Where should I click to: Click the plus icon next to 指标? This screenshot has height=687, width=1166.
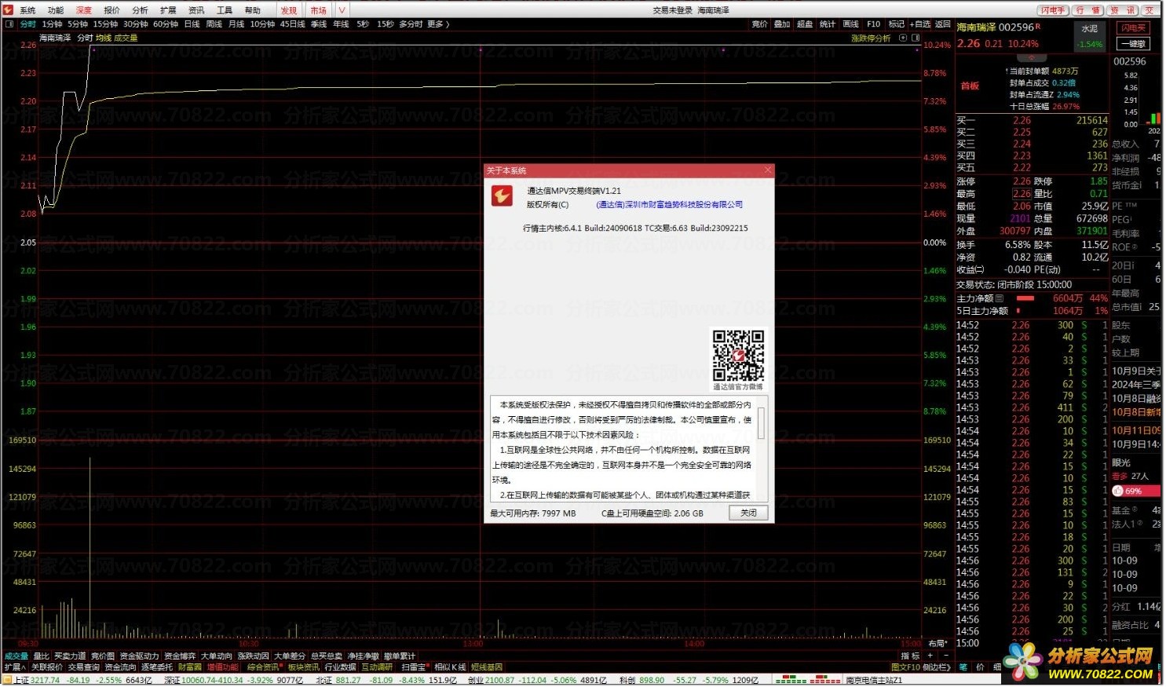pyautogui.click(x=930, y=656)
